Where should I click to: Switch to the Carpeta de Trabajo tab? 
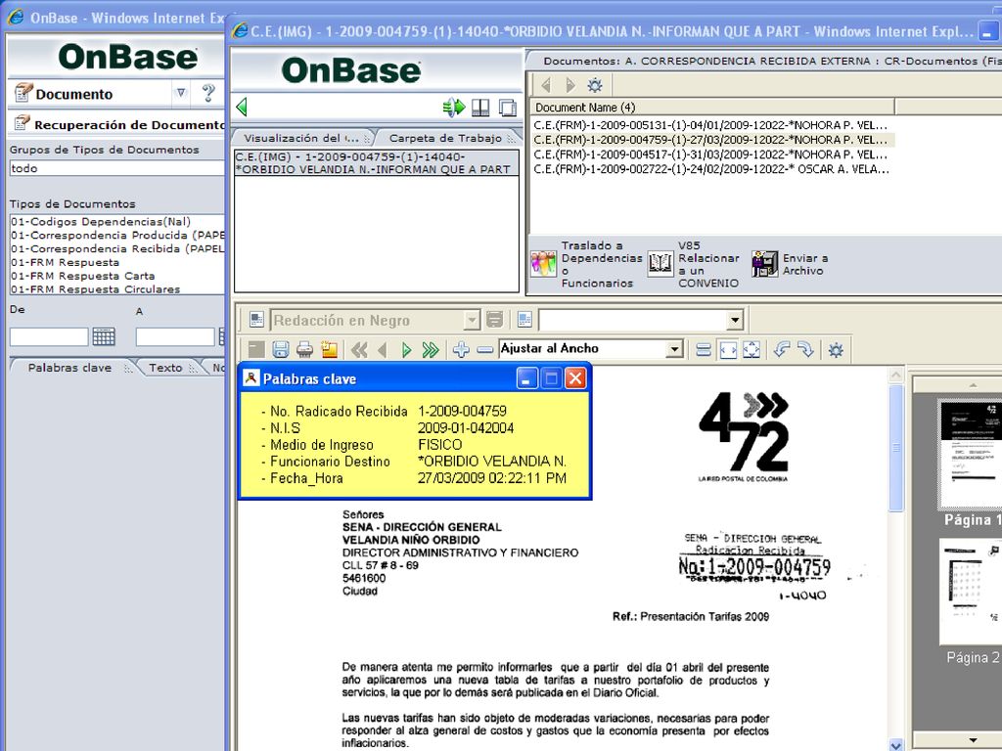[x=445, y=138]
